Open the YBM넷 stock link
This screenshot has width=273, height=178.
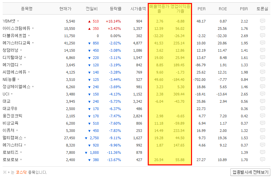9,21
